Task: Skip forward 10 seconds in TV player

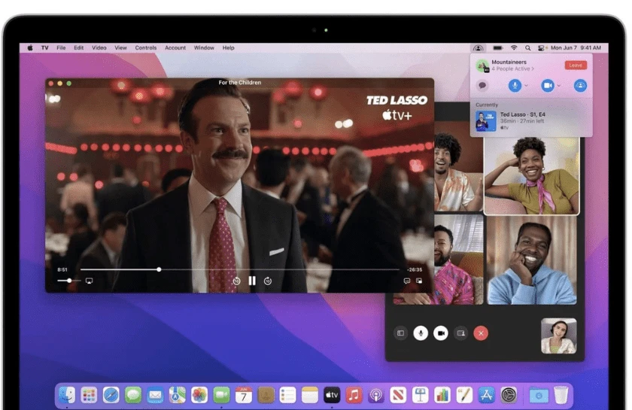Action: point(268,281)
